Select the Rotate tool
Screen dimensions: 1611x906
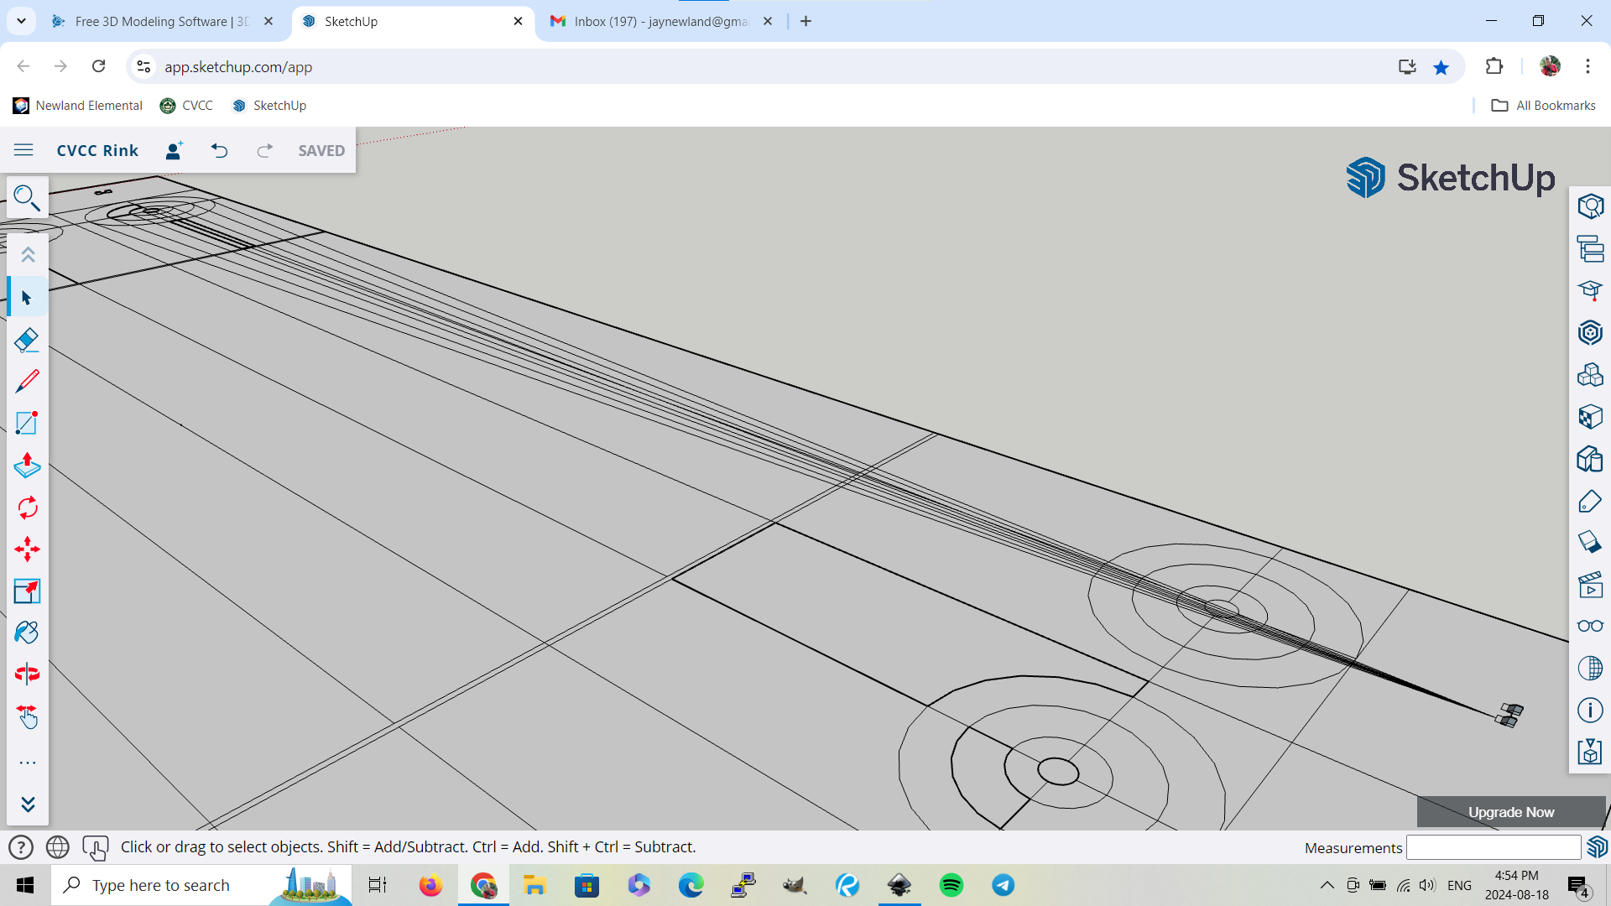pyautogui.click(x=27, y=508)
